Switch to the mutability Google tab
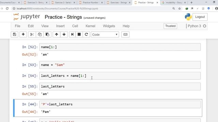The width and height of the screenshot is (218, 122). pos(174,2)
